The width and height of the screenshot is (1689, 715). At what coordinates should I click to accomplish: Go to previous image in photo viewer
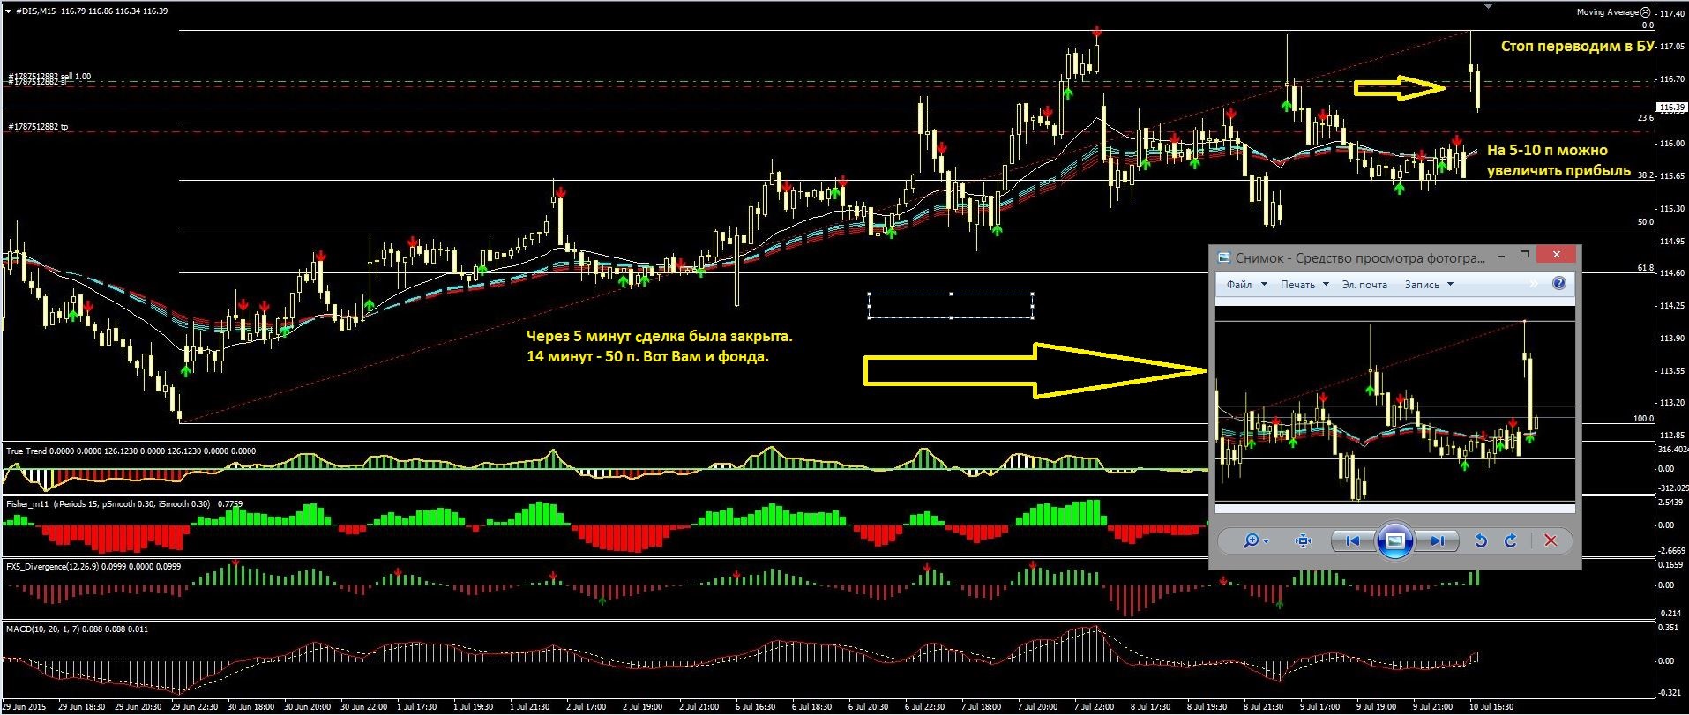1351,540
